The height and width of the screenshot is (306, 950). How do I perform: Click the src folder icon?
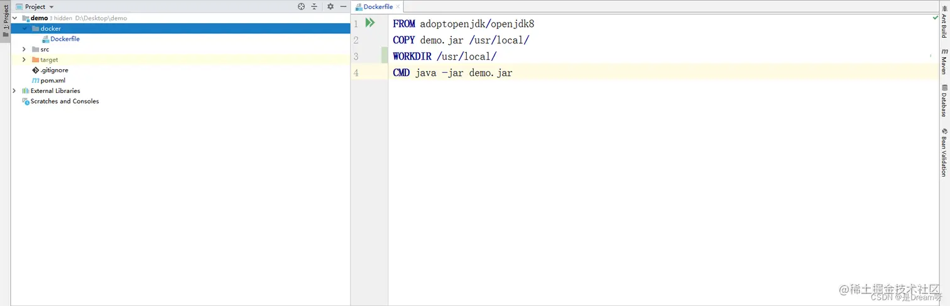(x=35, y=49)
